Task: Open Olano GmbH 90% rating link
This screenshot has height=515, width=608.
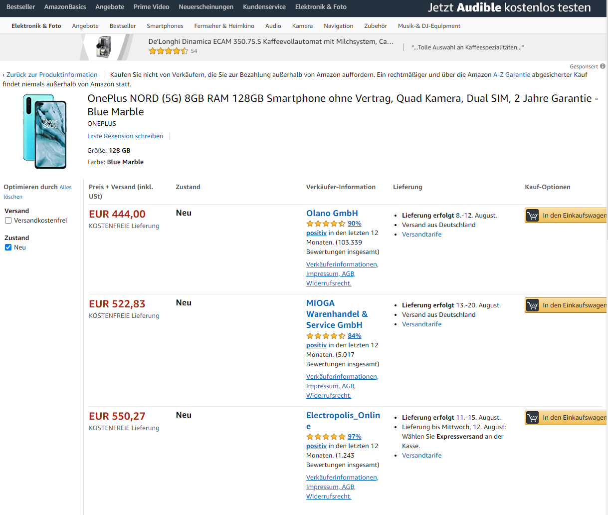Action: (x=355, y=224)
